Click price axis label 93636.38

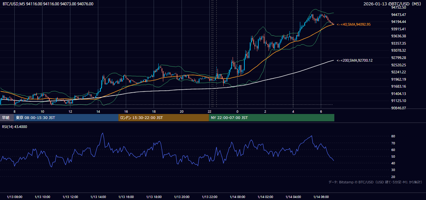point(398,36)
